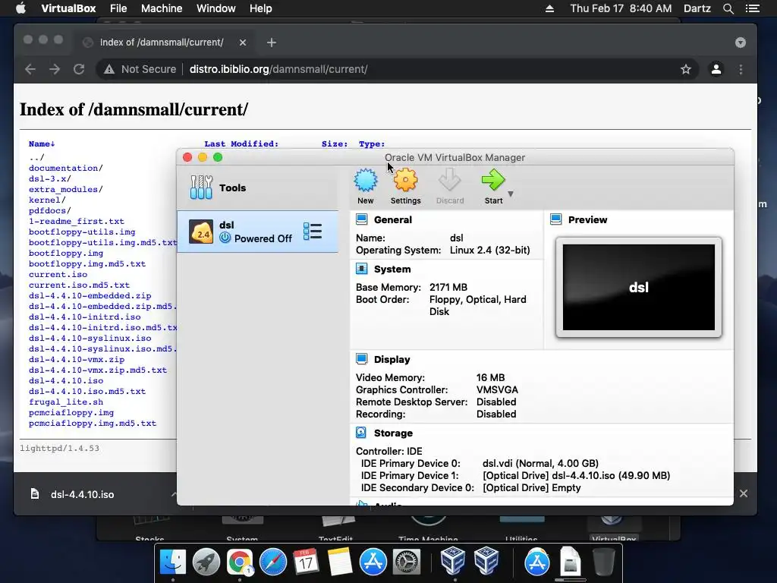Select the Tools entry in VirtualBox sidebar
The height and width of the screenshot is (583, 777).
click(x=258, y=188)
